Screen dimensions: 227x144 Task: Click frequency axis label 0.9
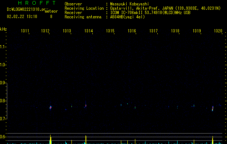(x=3, y=83)
